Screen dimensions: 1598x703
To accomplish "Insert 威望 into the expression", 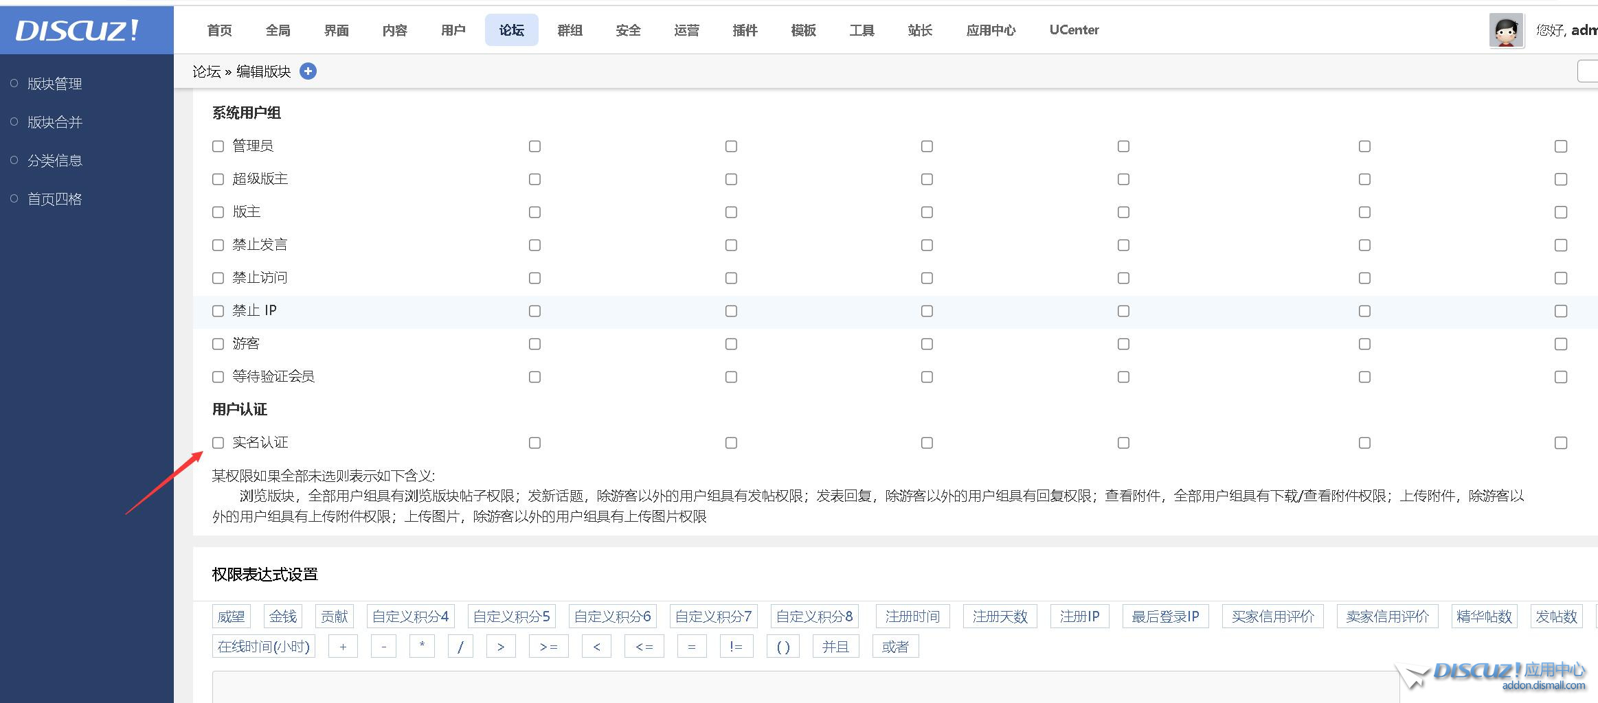I will [231, 616].
